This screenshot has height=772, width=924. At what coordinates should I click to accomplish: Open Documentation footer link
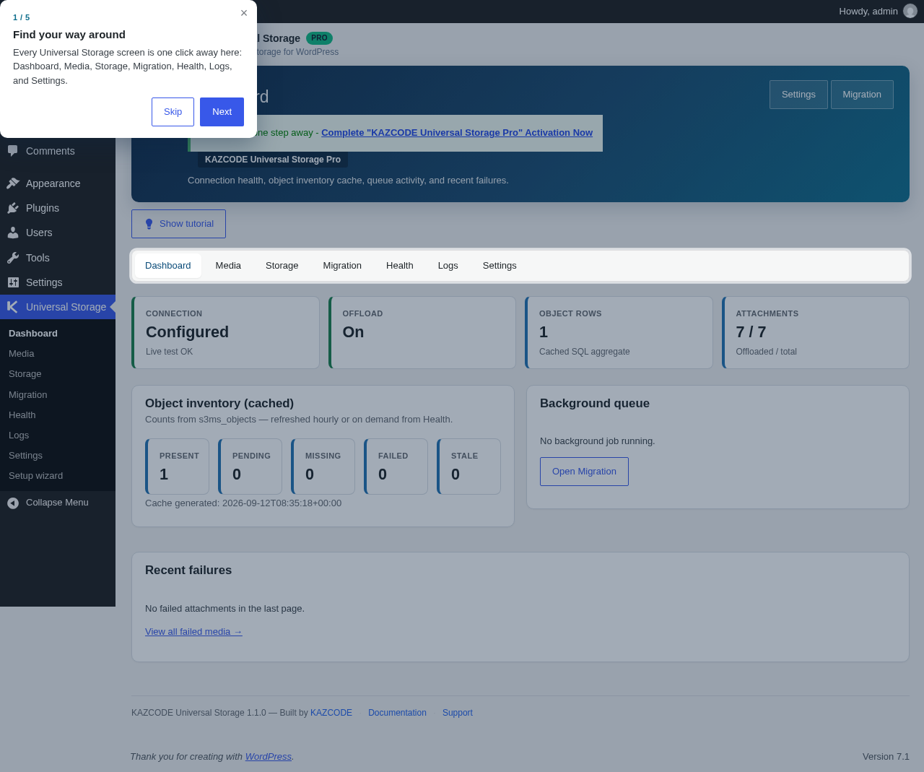(x=397, y=713)
